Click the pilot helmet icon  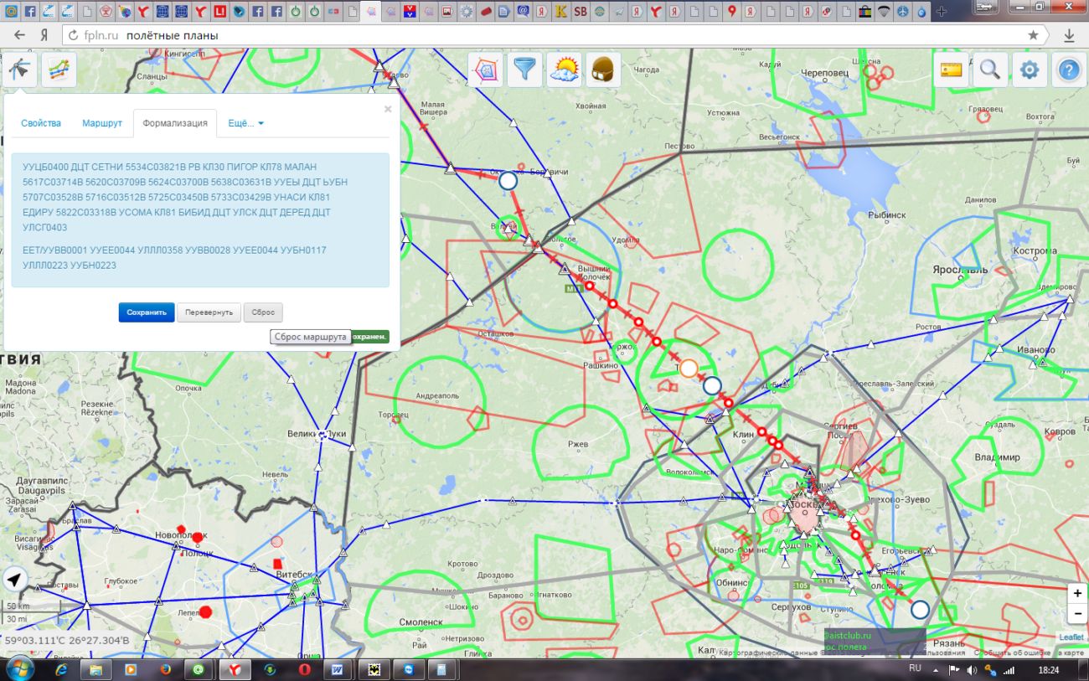[603, 70]
